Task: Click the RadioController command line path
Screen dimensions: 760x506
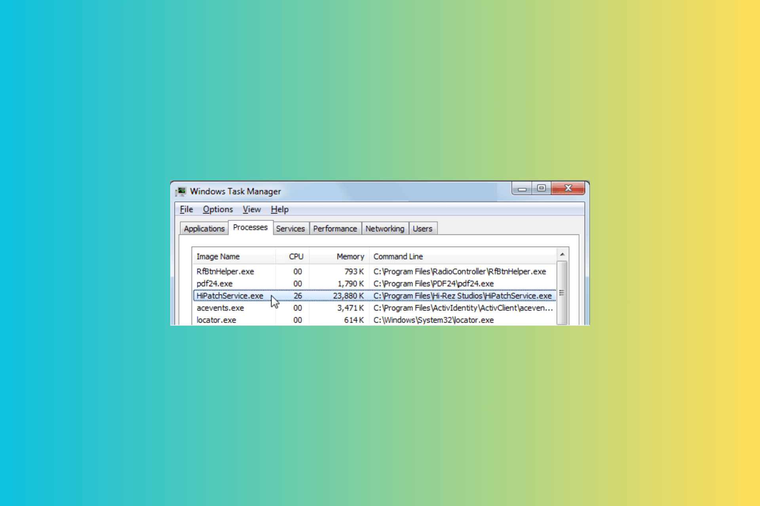Action: coord(460,272)
